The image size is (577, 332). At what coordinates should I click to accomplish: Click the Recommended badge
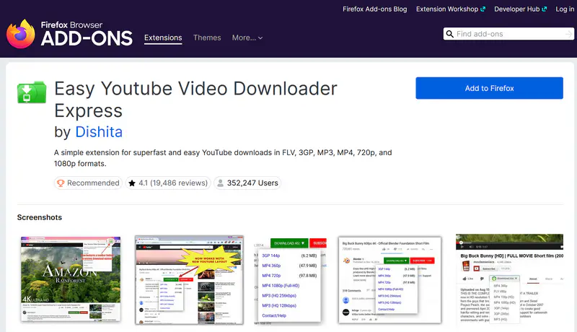click(88, 183)
